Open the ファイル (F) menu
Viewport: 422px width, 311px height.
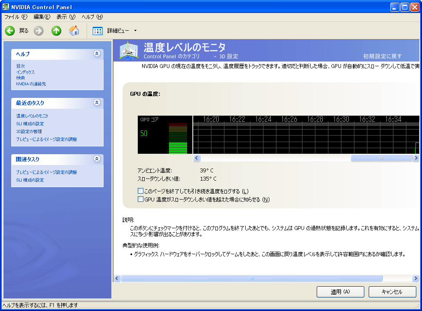click(16, 17)
